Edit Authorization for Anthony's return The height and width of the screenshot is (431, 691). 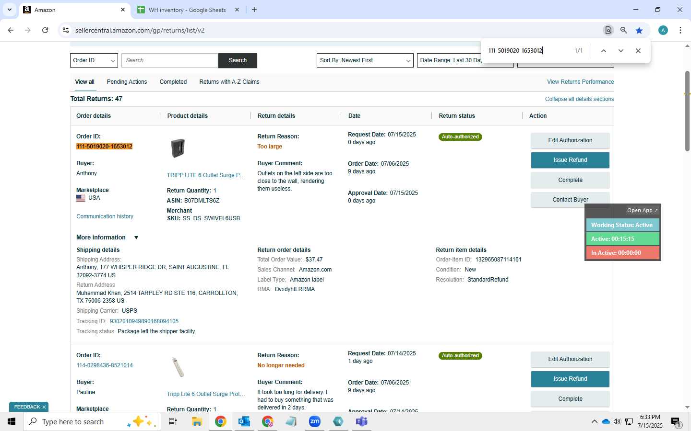click(570, 140)
